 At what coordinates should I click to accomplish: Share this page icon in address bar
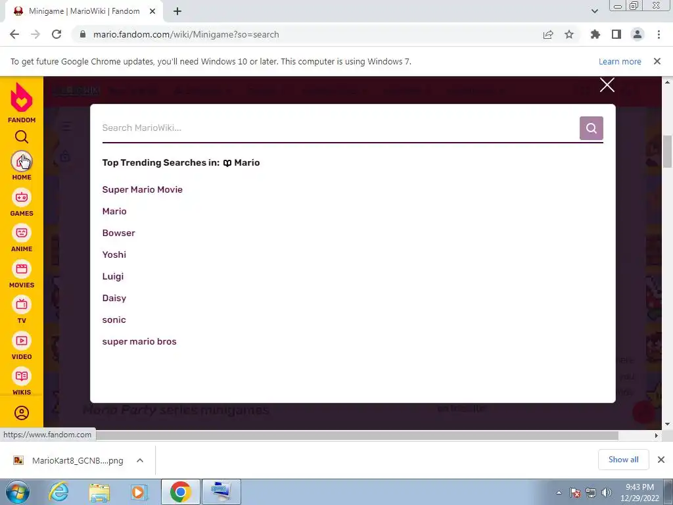548,34
